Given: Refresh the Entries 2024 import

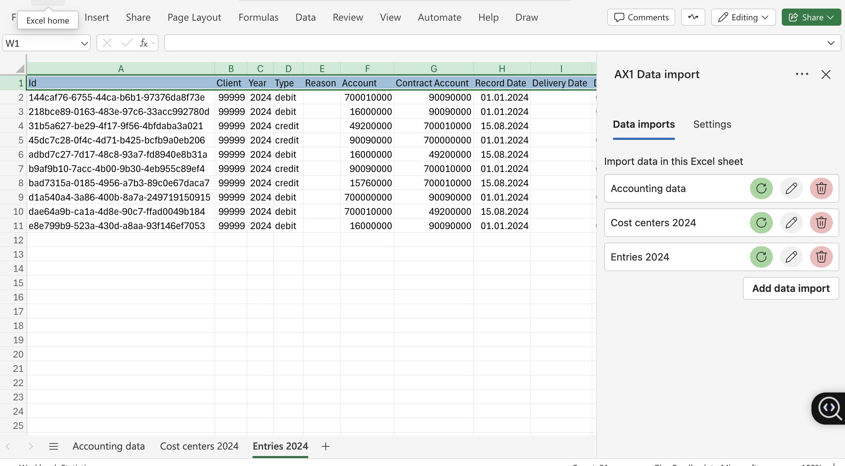Looking at the screenshot, I should (x=761, y=257).
